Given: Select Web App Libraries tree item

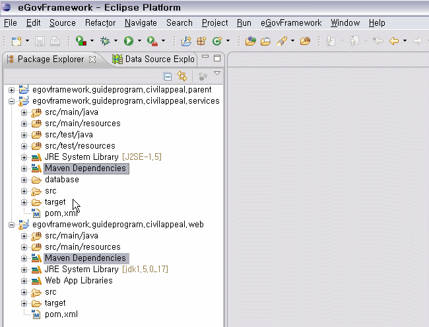Looking at the screenshot, I should pos(79,281).
